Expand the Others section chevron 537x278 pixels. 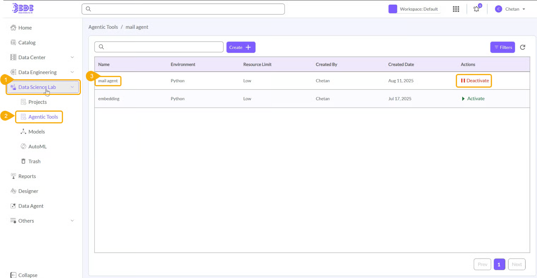tap(72, 220)
